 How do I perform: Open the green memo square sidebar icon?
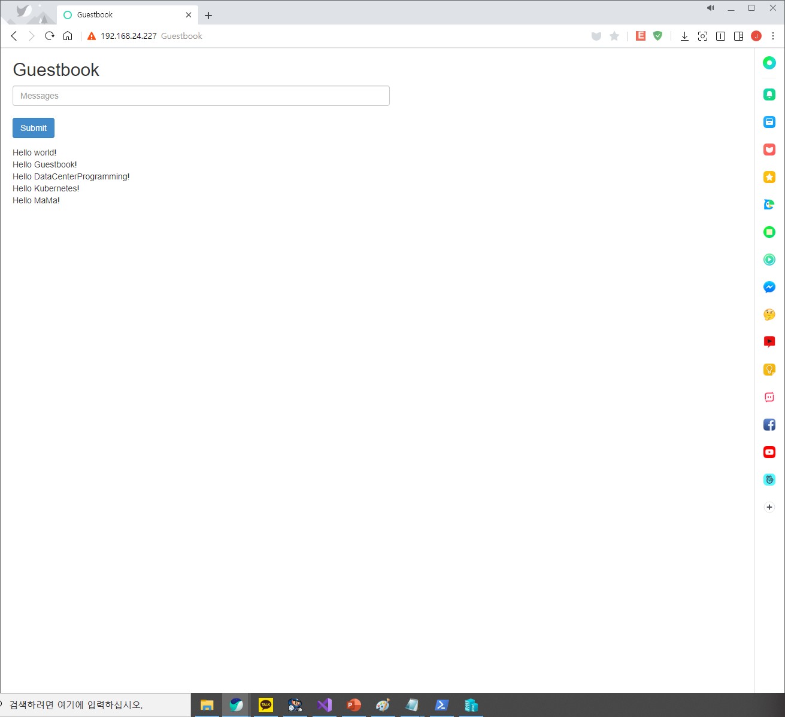click(769, 232)
